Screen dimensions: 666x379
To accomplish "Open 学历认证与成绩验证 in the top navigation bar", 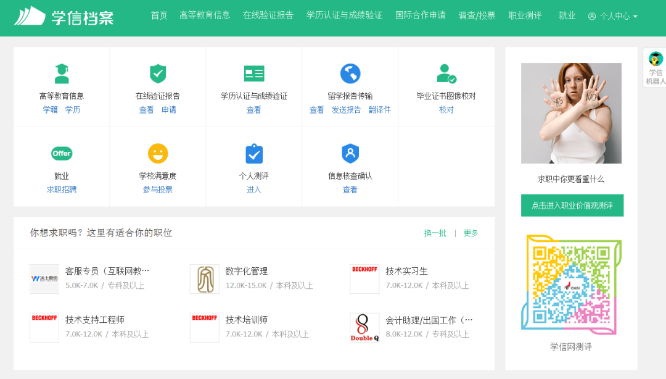I will (344, 15).
